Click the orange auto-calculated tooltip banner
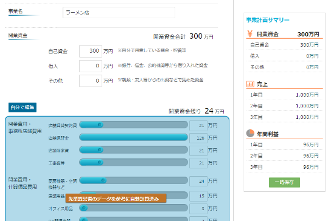The width and height of the screenshot is (328, 221). coord(116,199)
